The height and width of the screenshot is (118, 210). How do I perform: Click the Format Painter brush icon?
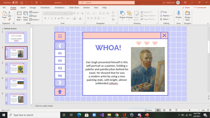coord(9,20)
